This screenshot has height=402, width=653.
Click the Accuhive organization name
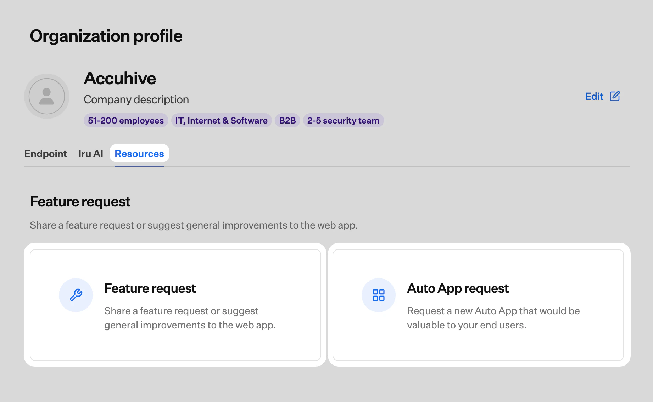(x=120, y=78)
